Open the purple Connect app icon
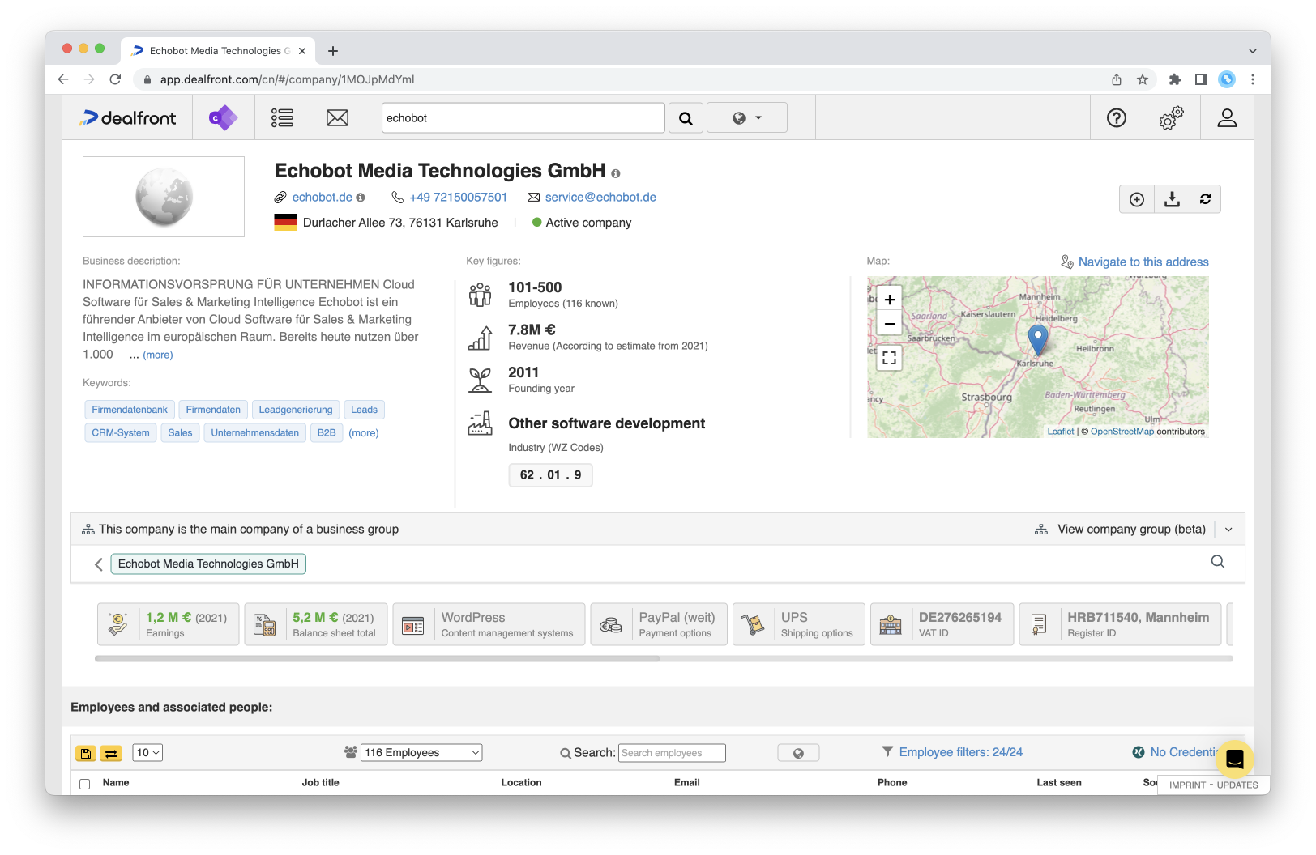The height and width of the screenshot is (855, 1316). coord(223,118)
